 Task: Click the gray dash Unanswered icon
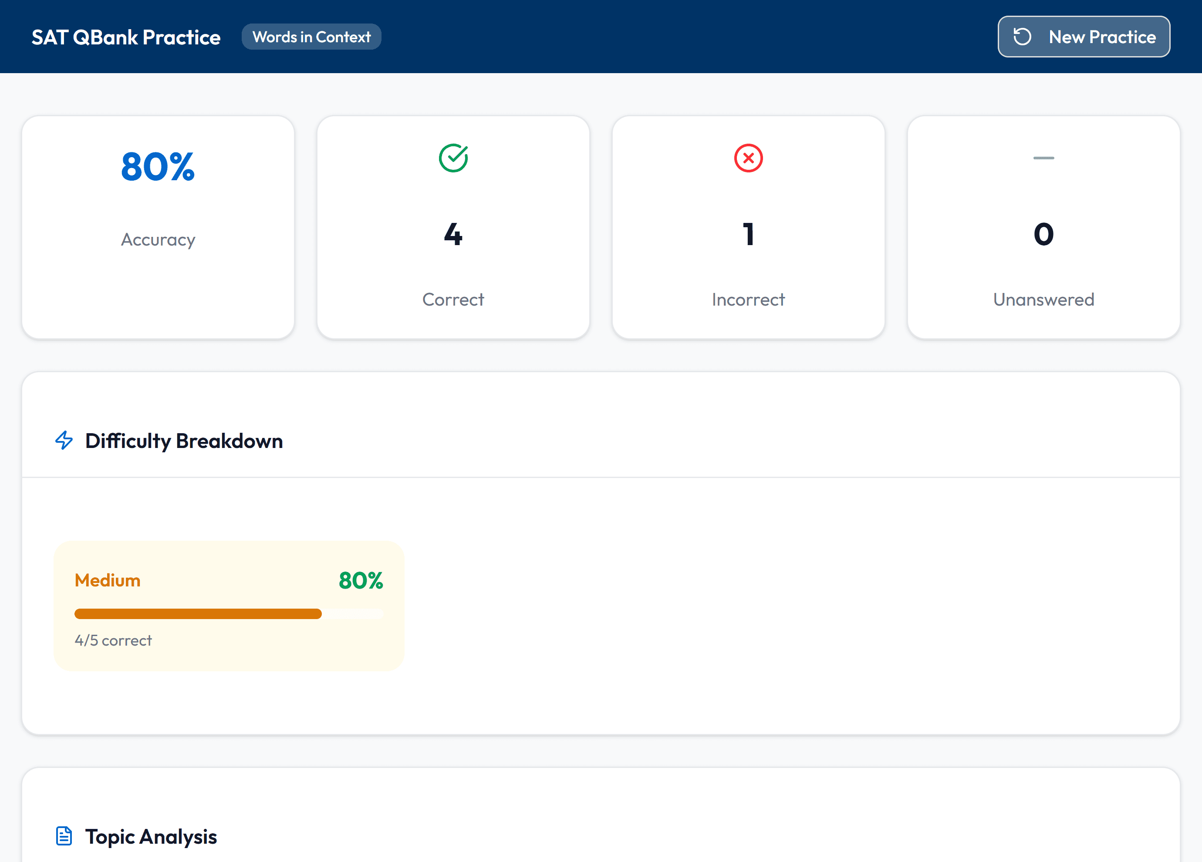coord(1043,158)
